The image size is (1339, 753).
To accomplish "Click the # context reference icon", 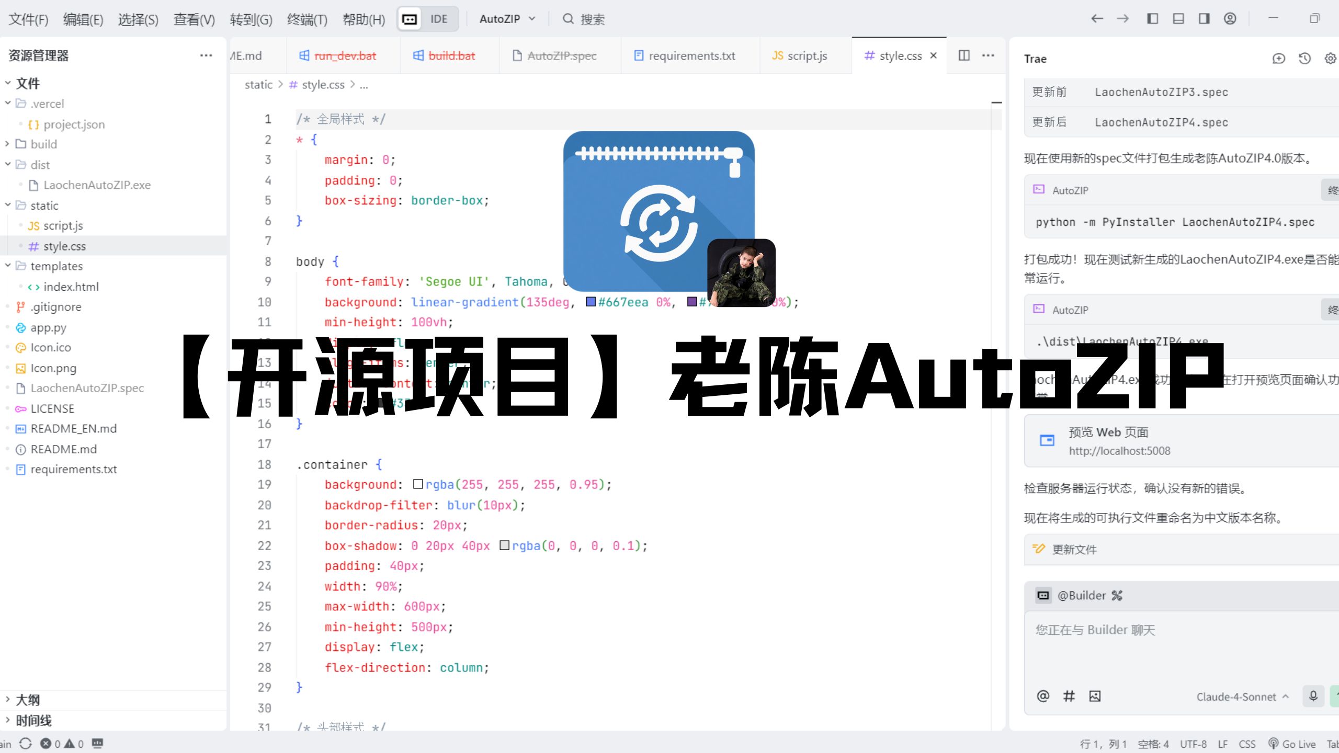I will pyautogui.click(x=1069, y=696).
